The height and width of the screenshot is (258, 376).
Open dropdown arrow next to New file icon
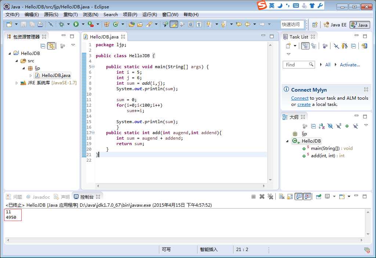pyautogui.click(x=16, y=24)
